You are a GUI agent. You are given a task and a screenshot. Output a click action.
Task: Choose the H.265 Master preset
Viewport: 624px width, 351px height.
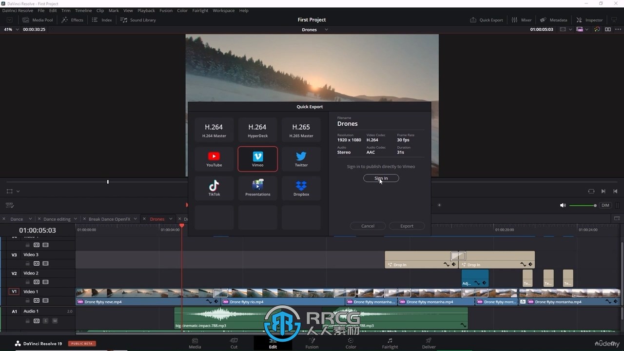(301, 130)
